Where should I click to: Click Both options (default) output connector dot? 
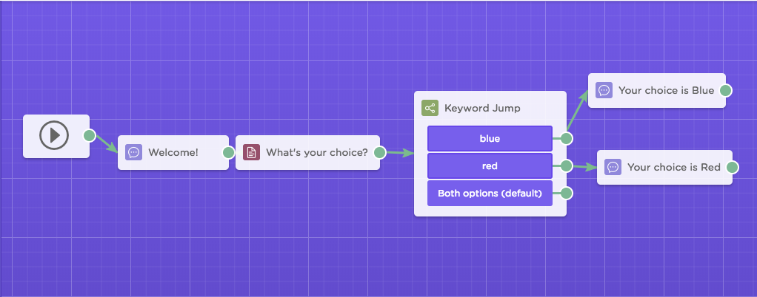point(567,194)
